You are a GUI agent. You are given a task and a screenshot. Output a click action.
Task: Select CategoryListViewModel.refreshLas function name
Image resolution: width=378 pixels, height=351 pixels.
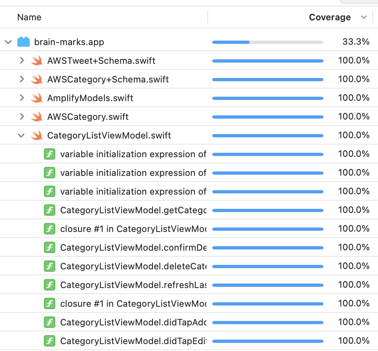pyautogui.click(x=133, y=285)
